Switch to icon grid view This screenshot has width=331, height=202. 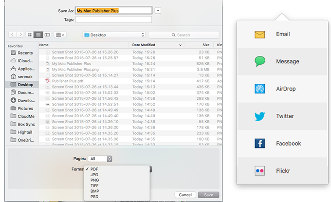coord(30,35)
